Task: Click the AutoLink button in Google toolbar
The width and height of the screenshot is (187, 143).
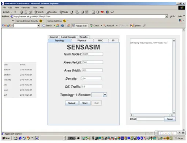Action: 109,26
